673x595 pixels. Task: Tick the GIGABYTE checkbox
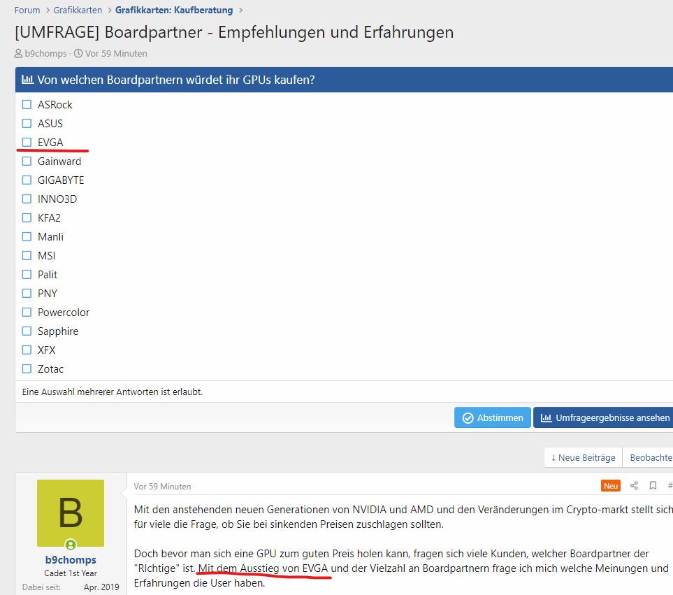click(27, 180)
